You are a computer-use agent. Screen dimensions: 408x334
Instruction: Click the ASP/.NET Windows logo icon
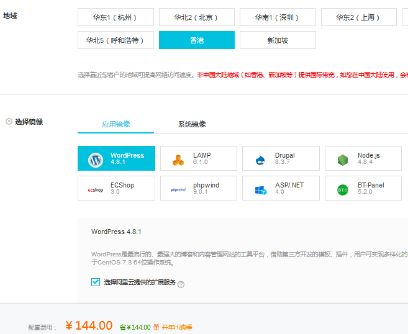click(x=260, y=190)
